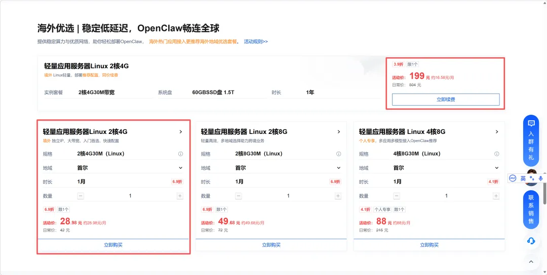The height and width of the screenshot is (275, 547).
Task: Open the 联系销售 floating widget
Action: (531, 210)
